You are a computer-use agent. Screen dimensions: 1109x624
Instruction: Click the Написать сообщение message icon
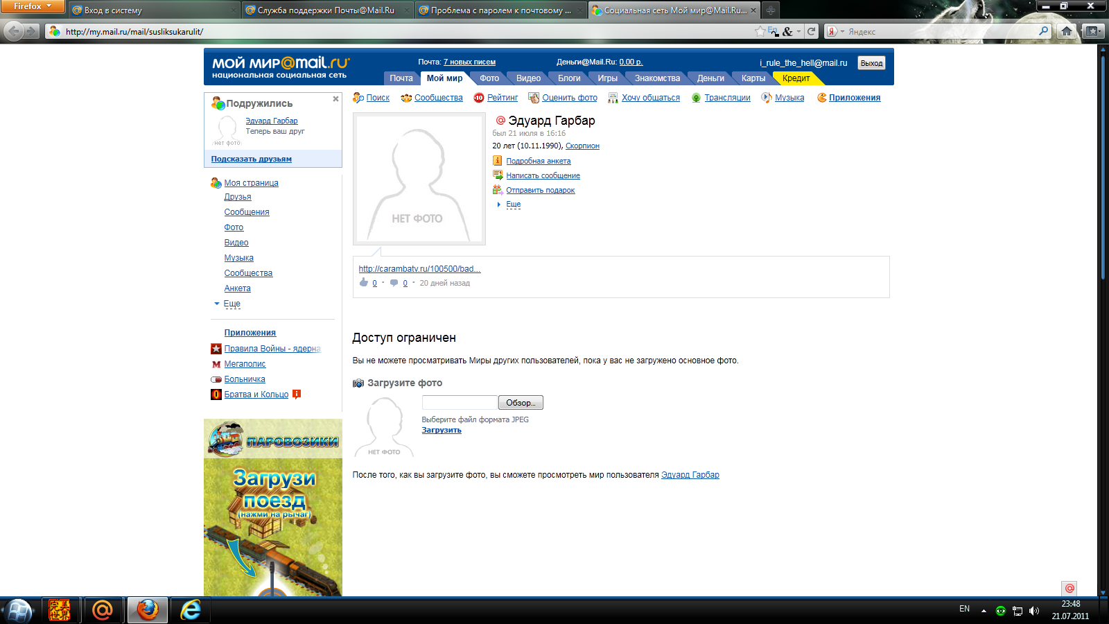click(x=498, y=175)
